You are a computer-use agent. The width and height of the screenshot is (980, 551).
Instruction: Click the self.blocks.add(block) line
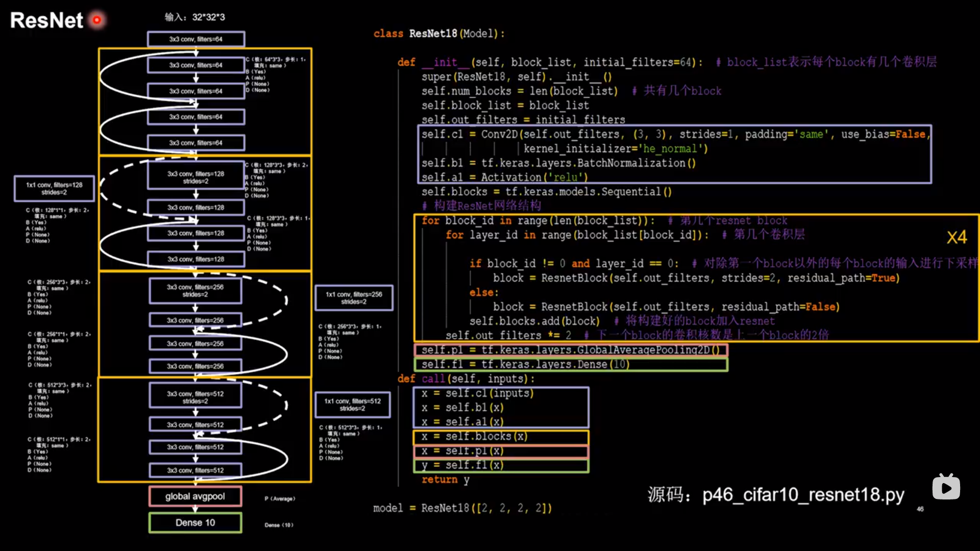[622, 321]
